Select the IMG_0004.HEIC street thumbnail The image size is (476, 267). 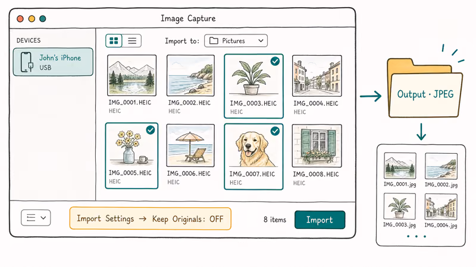(x=317, y=76)
